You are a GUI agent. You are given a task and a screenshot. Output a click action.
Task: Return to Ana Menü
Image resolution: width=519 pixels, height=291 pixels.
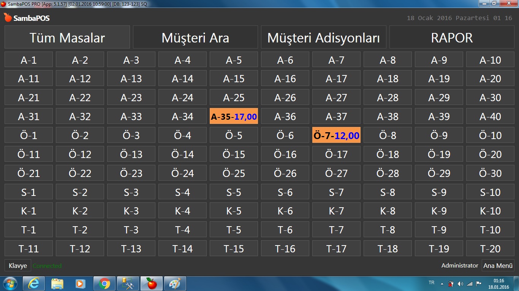tap(498, 266)
